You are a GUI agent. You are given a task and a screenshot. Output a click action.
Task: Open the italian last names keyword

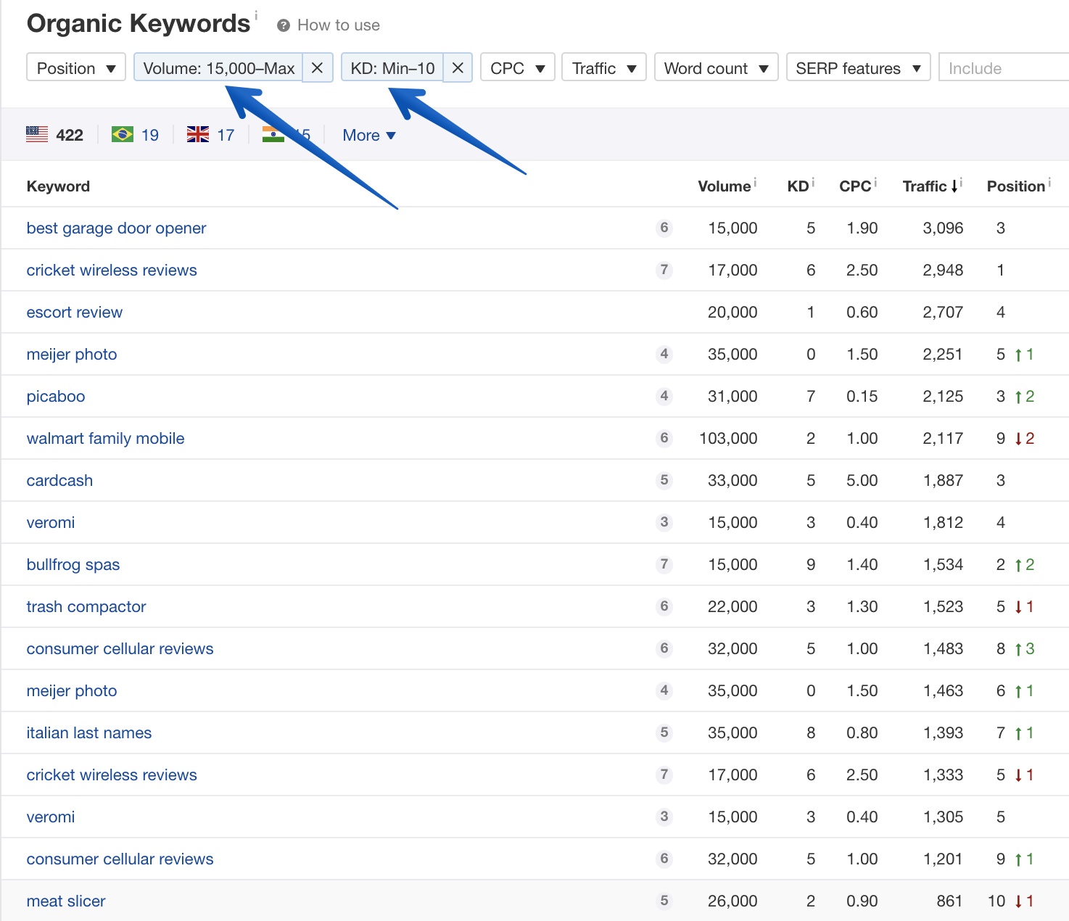tap(89, 733)
